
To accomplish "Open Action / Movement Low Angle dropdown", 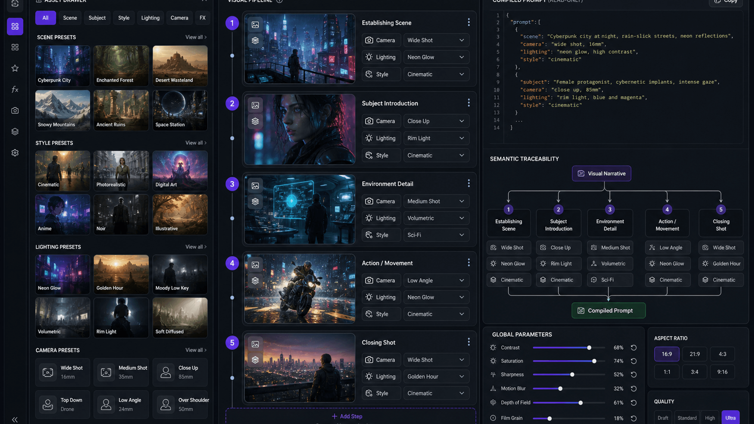I will point(436,280).
